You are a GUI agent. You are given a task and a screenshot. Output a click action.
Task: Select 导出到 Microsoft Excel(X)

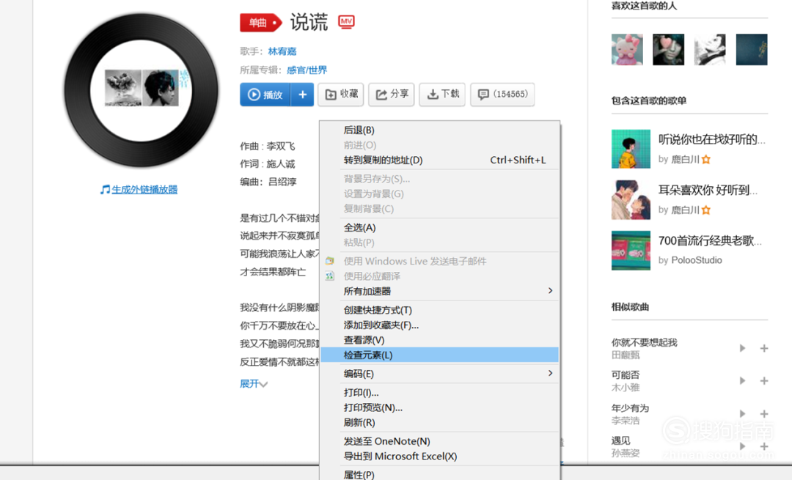439,457
